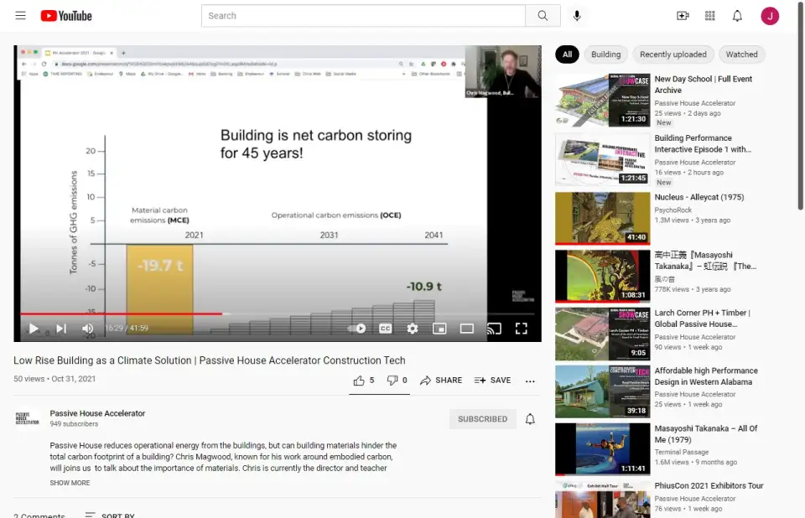Image resolution: width=805 pixels, height=518 pixels.
Task: Expand description with SHOW MORE
Action: 70,483
